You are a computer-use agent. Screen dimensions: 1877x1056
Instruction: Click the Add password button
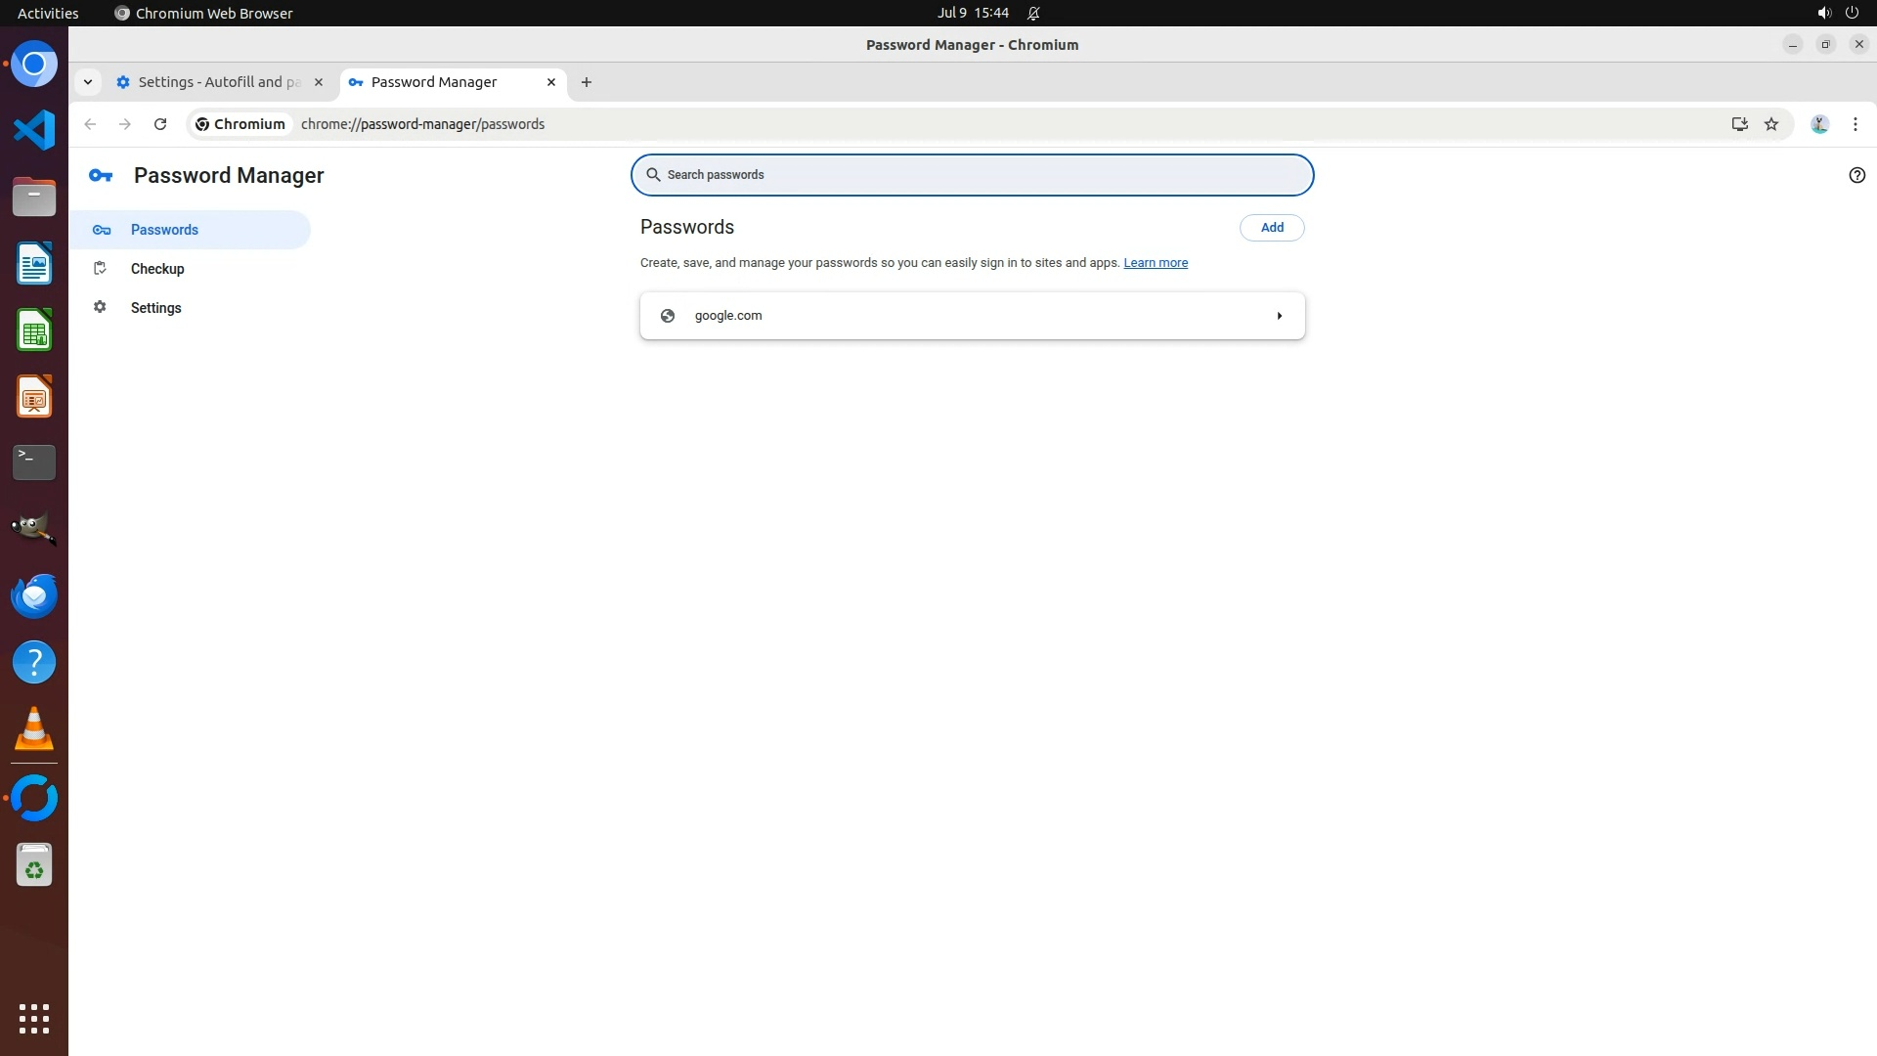tap(1271, 227)
